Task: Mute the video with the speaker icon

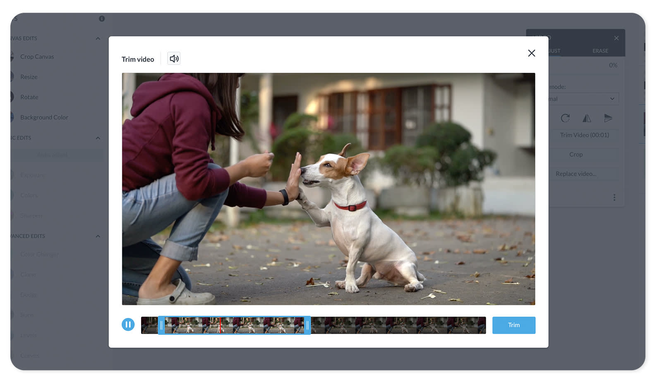Action: [x=174, y=59]
